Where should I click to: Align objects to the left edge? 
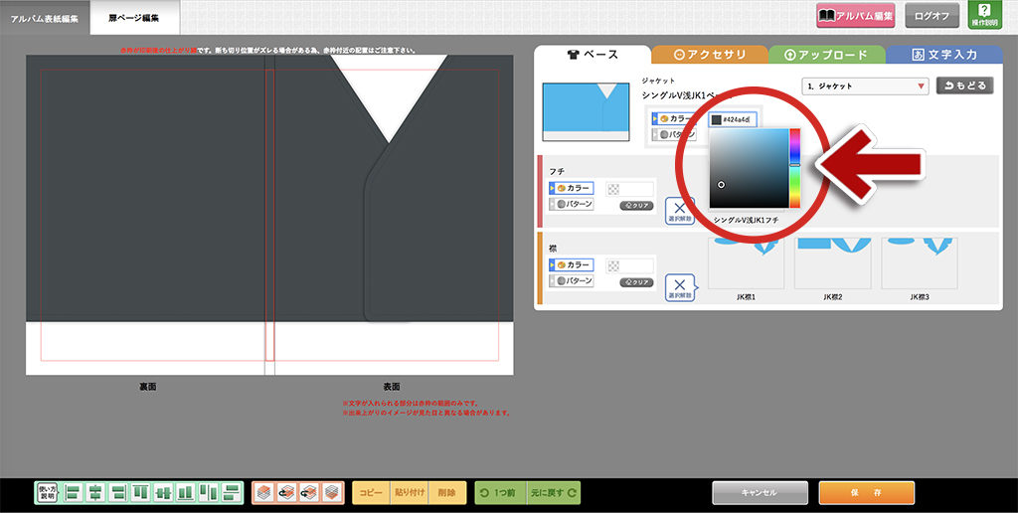[74, 492]
